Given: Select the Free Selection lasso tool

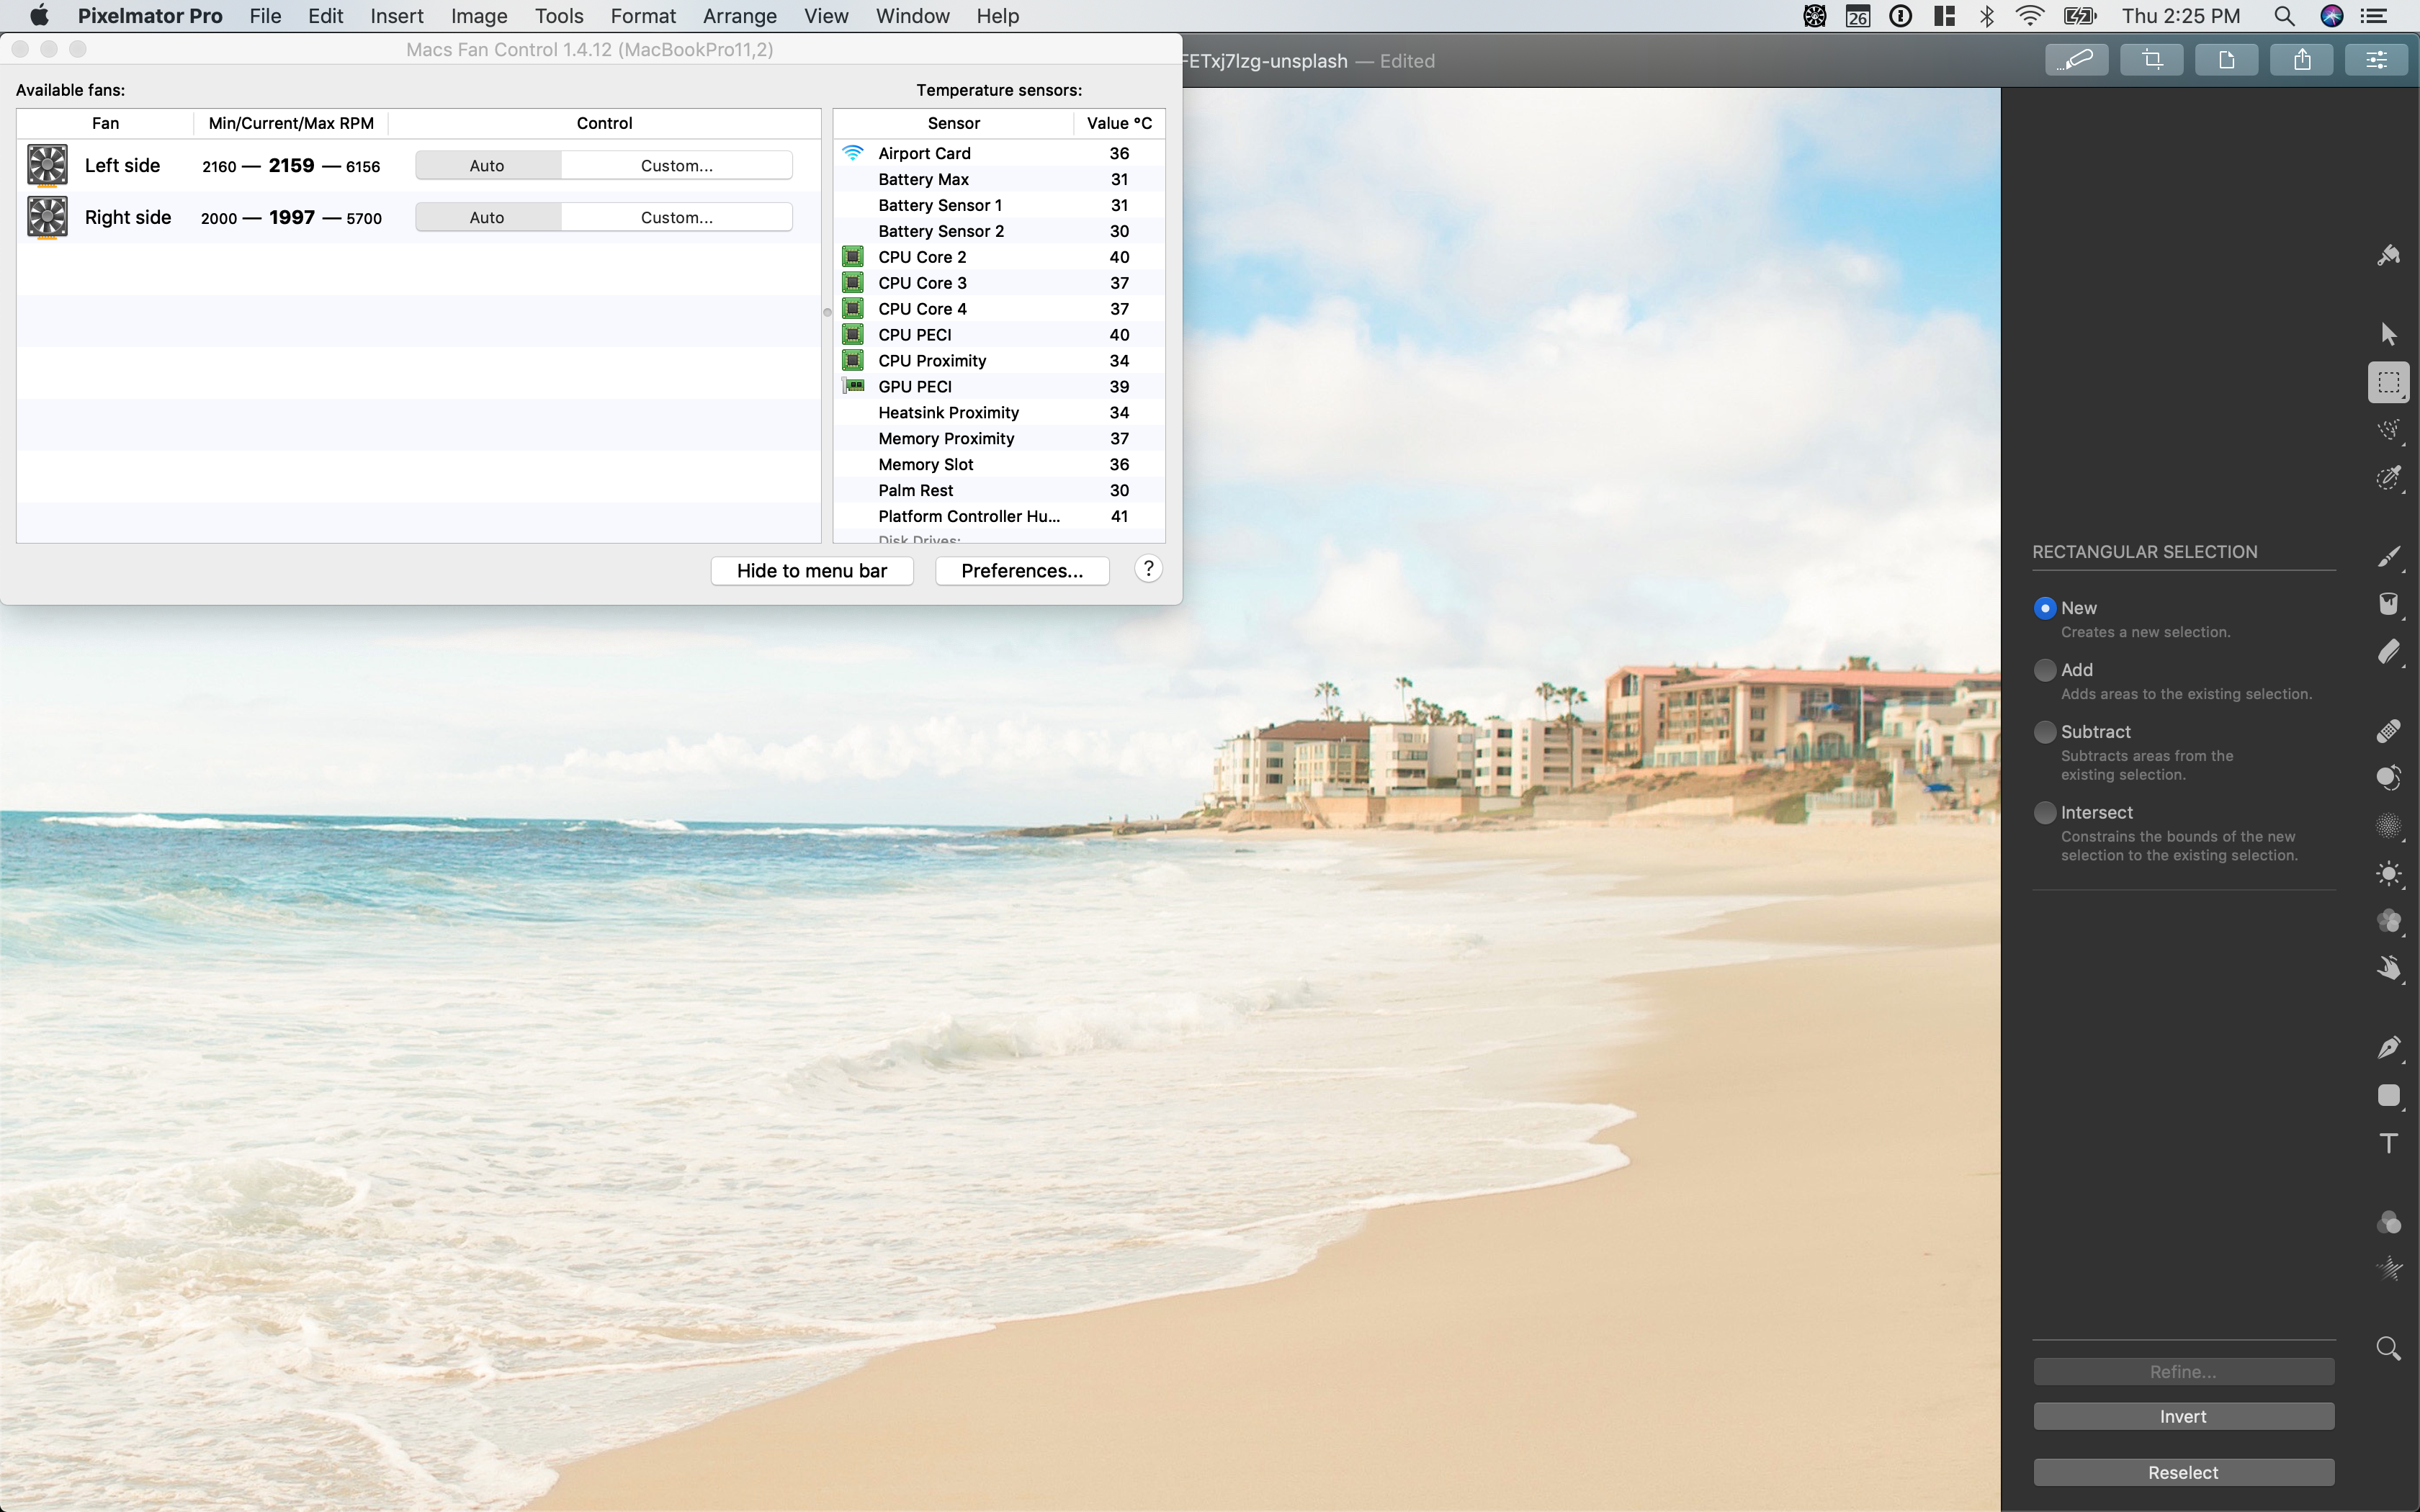Looking at the screenshot, I should pos(2388,430).
